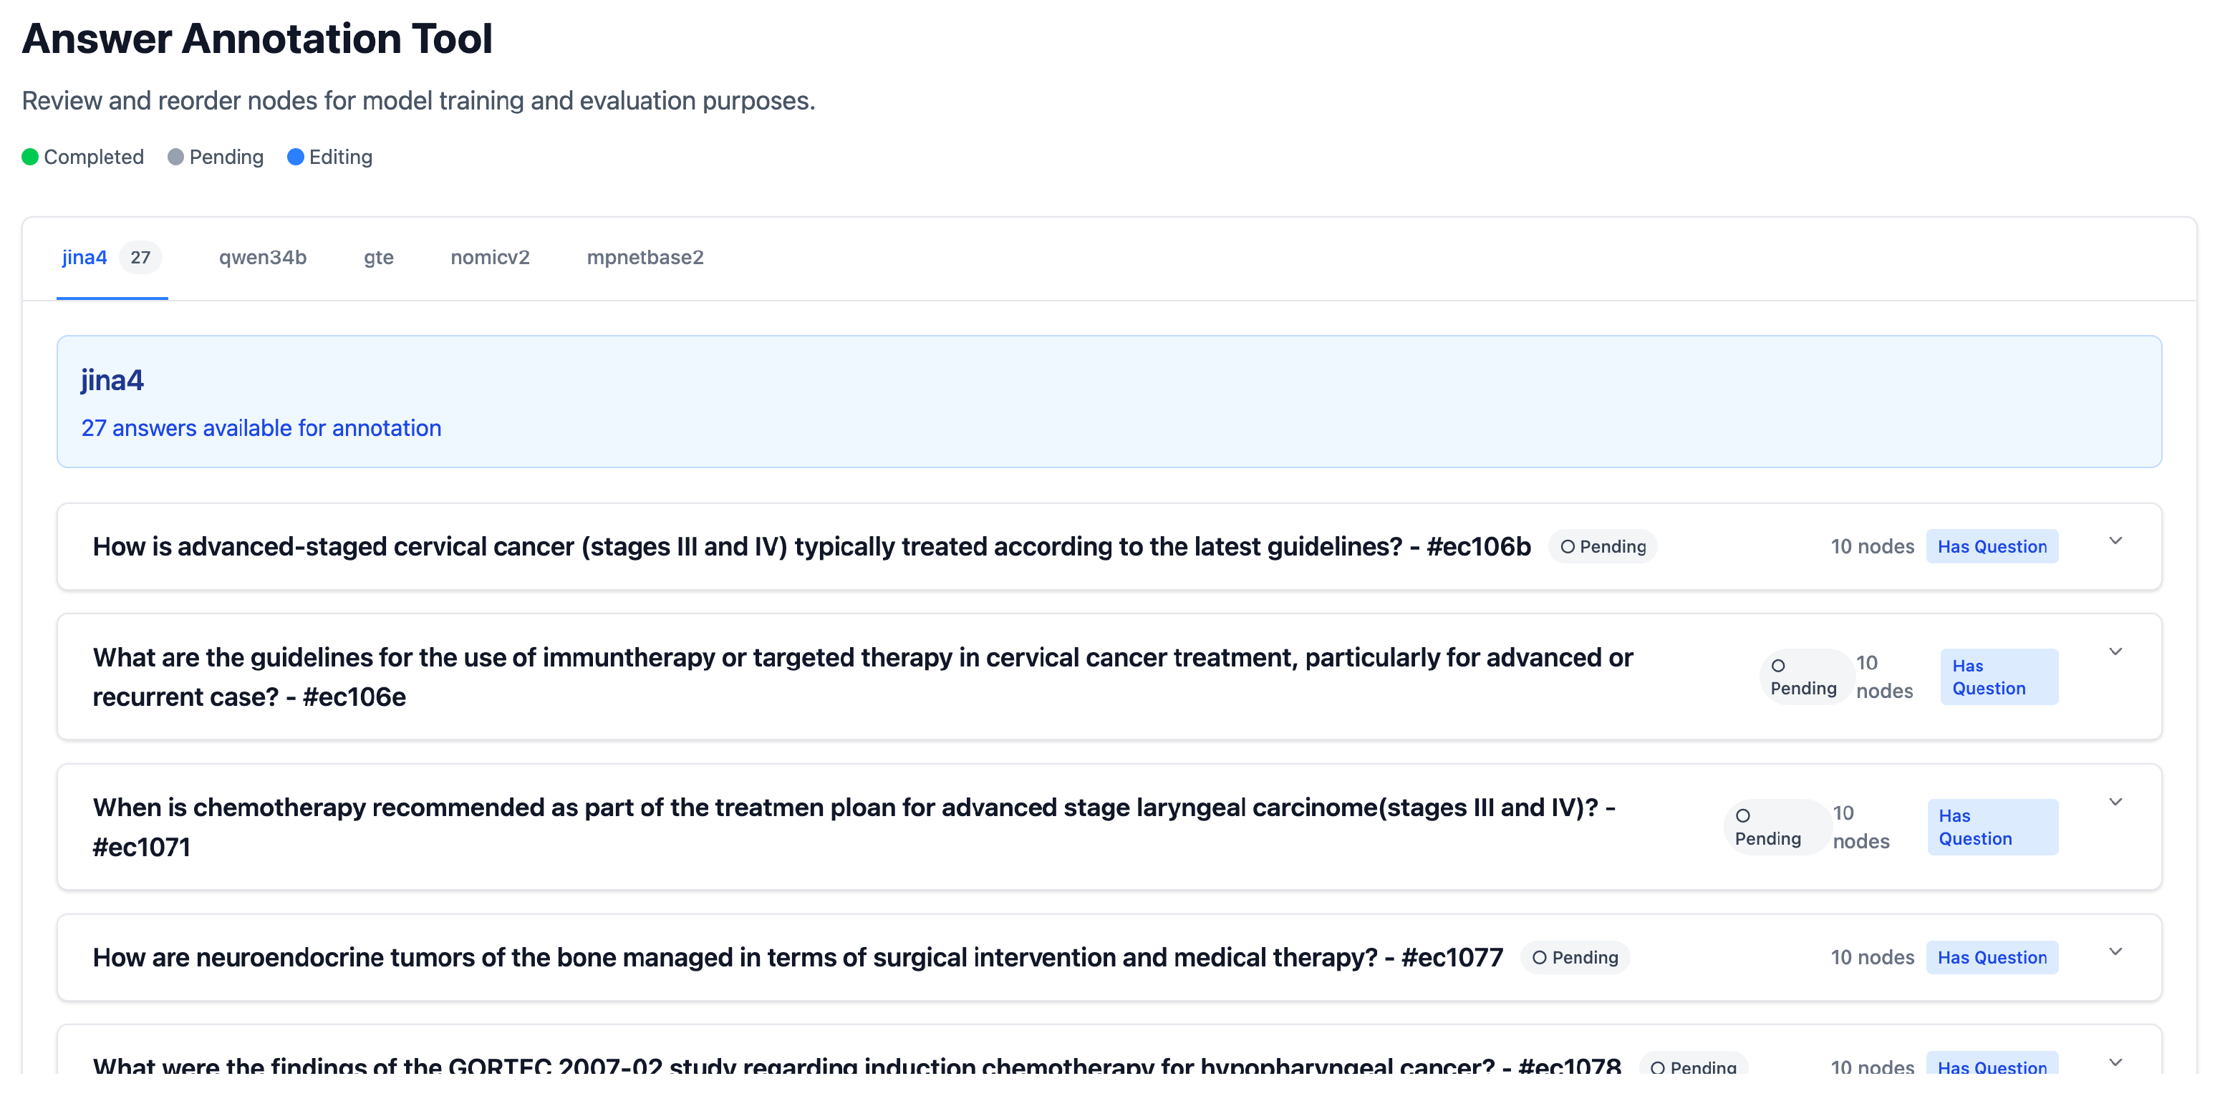Open the gte tab
This screenshot has width=2220, height=1096.
[x=378, y=258]
